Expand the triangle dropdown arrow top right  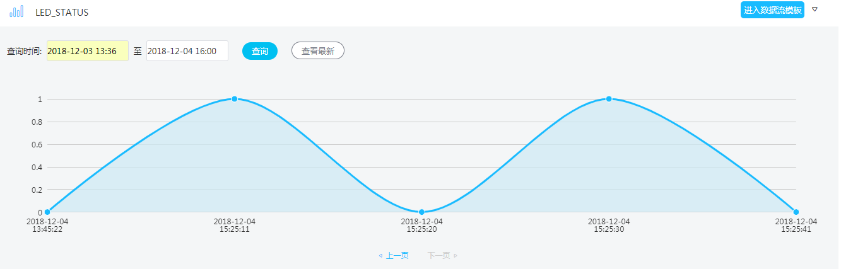click(x=815, y=9)
